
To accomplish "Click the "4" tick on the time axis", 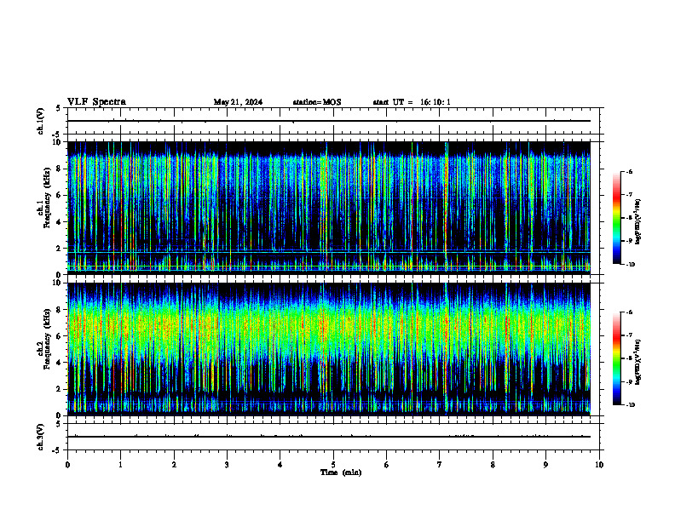I will (x=280, y=465).
